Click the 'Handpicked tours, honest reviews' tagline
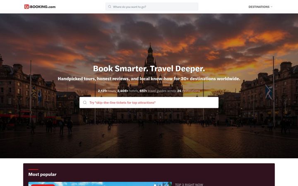Viewport: 298px width, 186px height. pos(149,79)
